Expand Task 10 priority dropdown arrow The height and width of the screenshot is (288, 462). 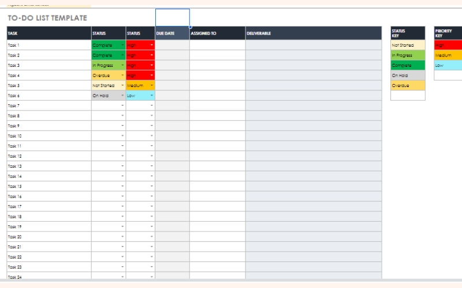152,136
